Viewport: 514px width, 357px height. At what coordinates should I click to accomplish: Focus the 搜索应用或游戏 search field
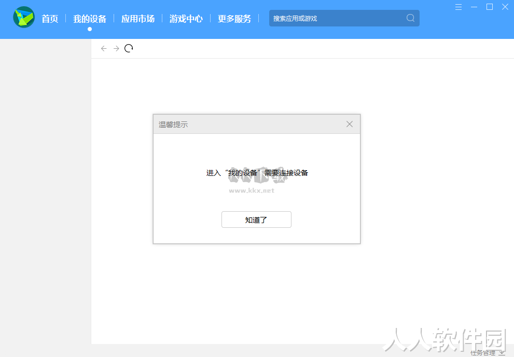[344, 18]
